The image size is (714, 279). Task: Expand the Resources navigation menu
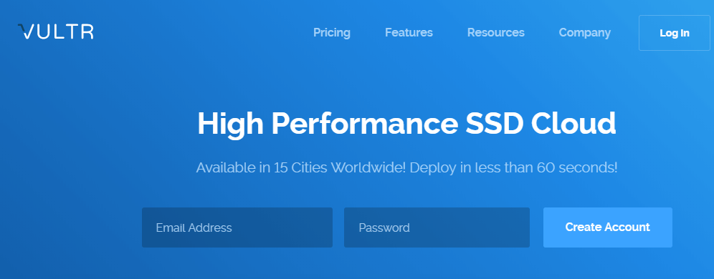[496, 33]
